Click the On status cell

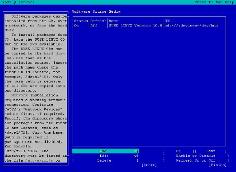click(x=76, y=26)
